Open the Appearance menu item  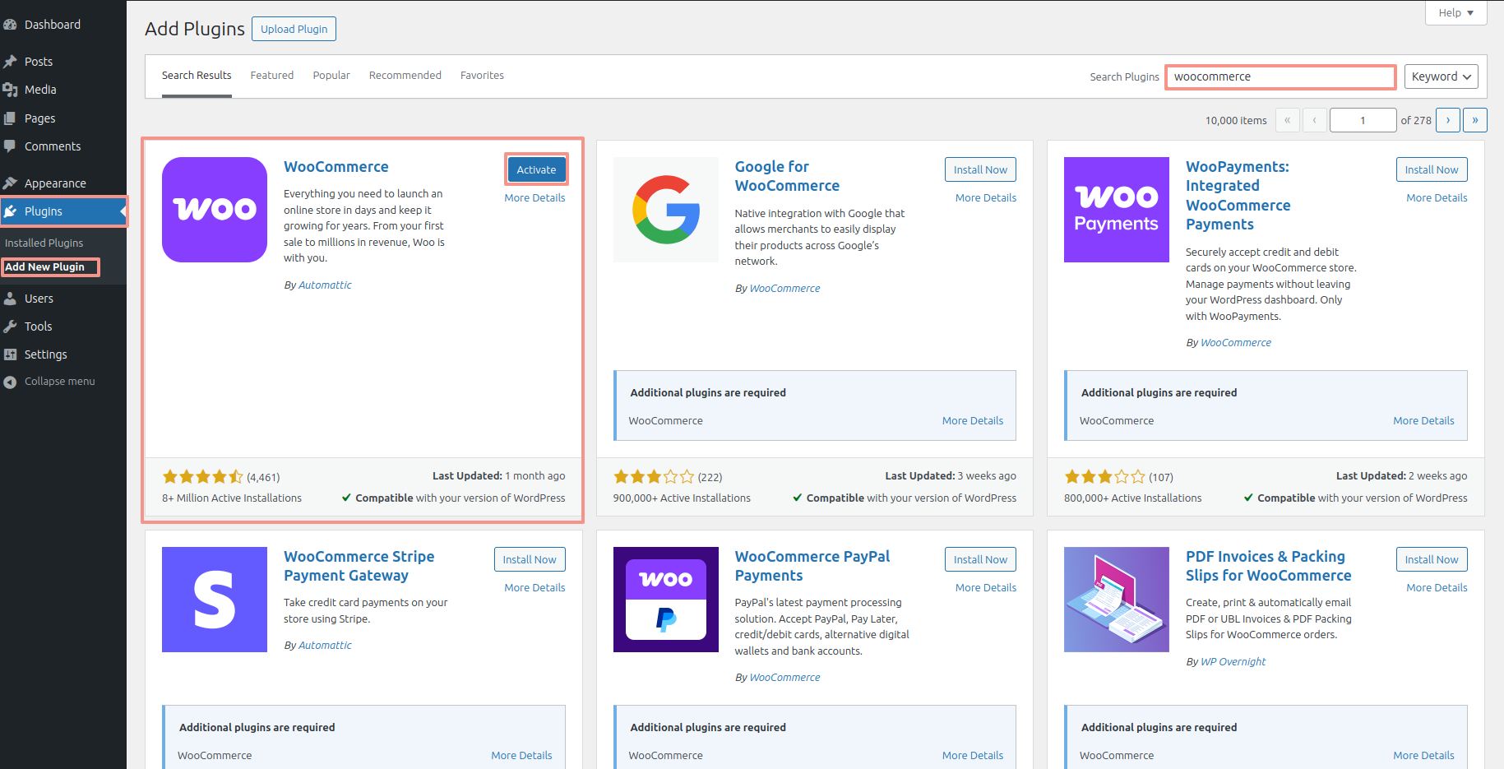(63, 183)
